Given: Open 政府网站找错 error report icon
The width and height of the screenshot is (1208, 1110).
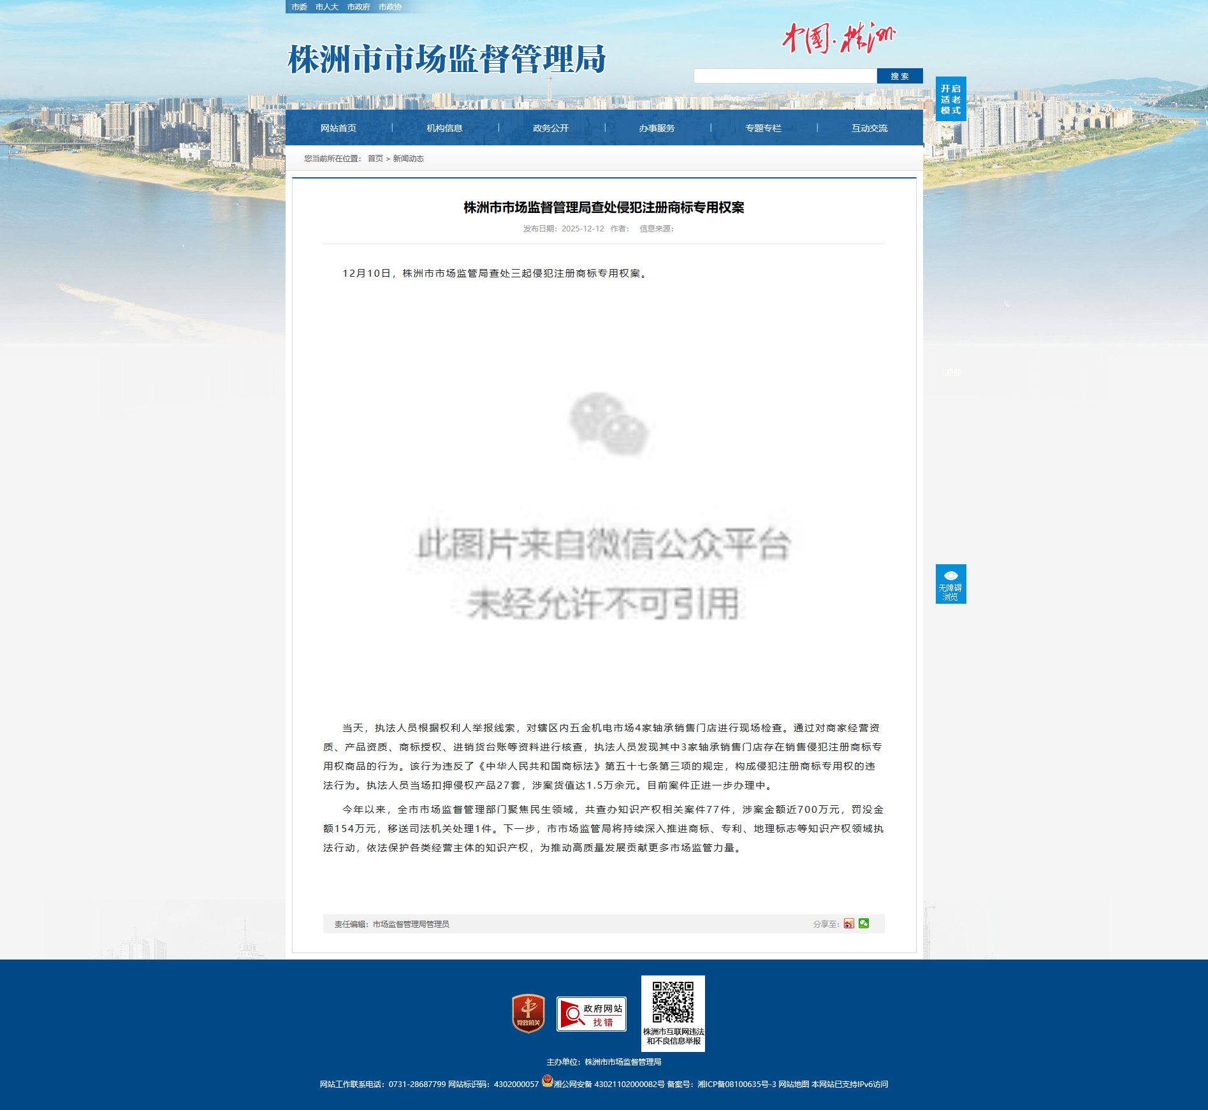Looking at the screenshot, I should pos(591,1014).
